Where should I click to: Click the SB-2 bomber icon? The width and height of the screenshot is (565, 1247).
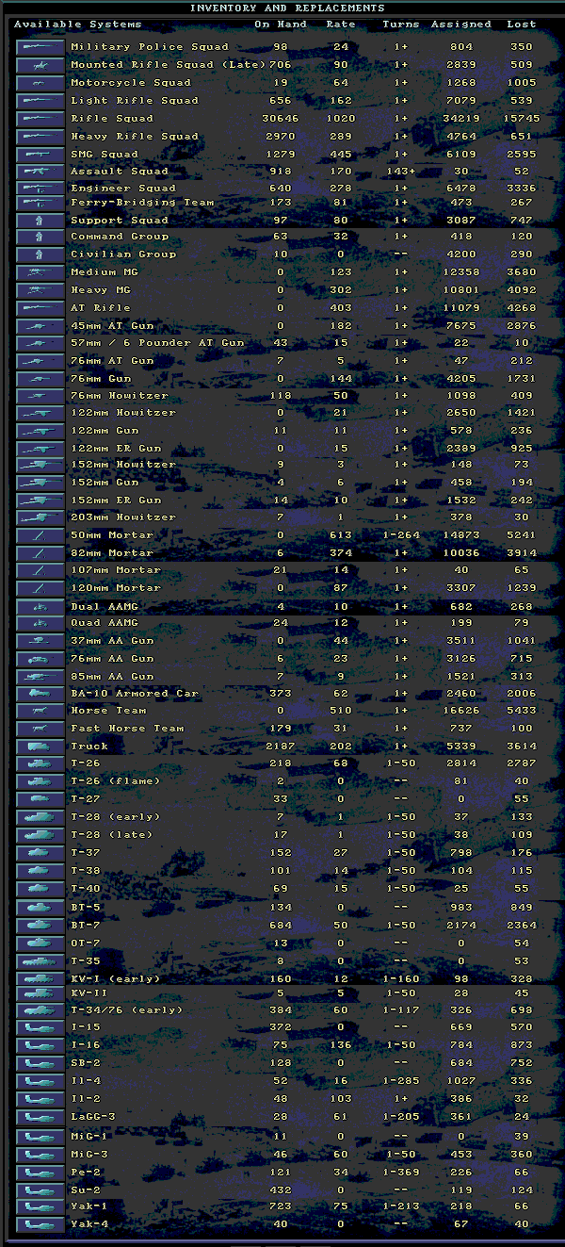[x=40, y=1063]
